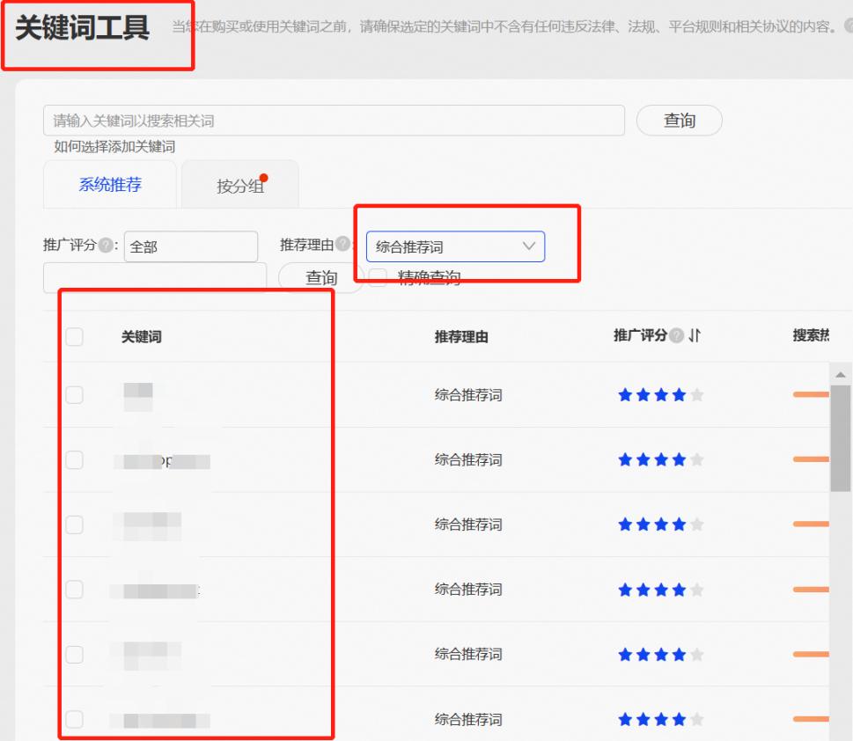Open the 如何选择添加关键词 link
853x741 pixels.
point(114,144)
